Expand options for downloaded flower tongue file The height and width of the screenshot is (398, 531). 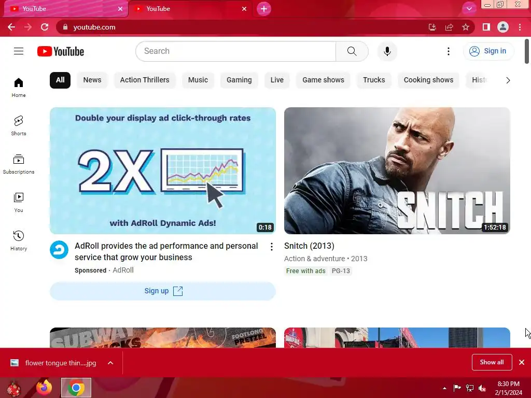[110, 363]
